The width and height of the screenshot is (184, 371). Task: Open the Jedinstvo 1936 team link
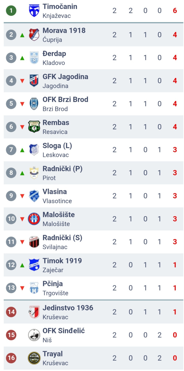click(x=68, y=308)
